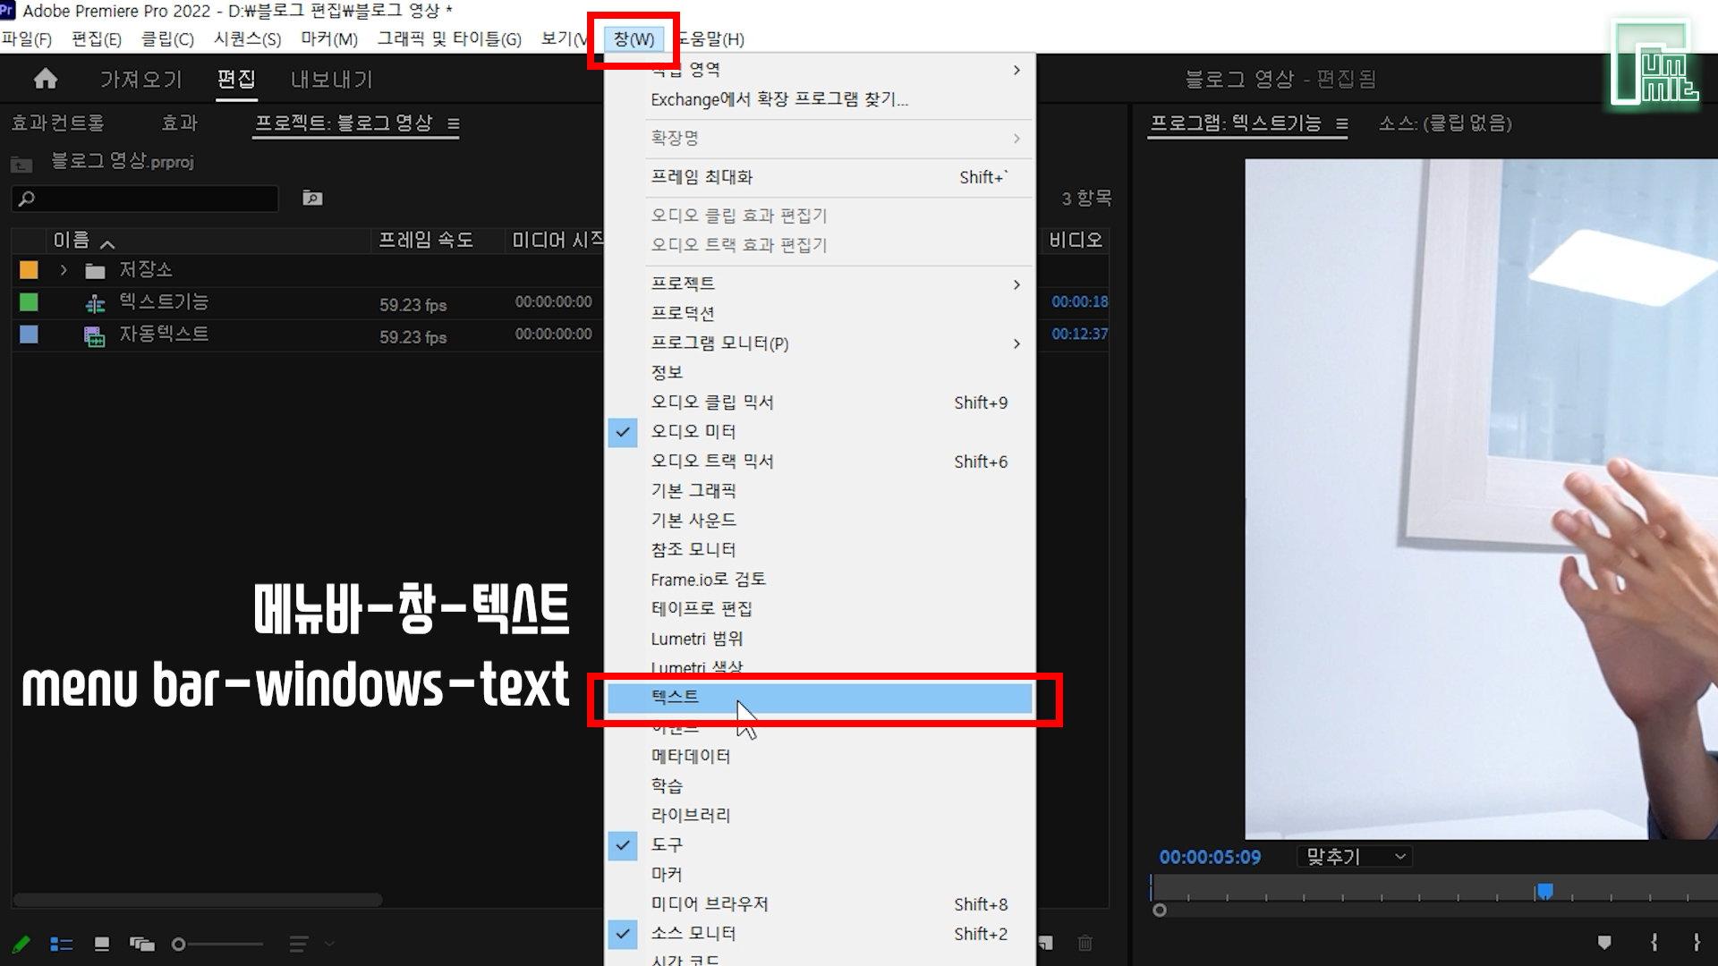Switch project panel to list view
The image size is (1718, 966).
[61, 944]
